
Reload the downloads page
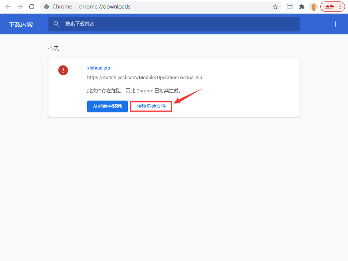32,7
